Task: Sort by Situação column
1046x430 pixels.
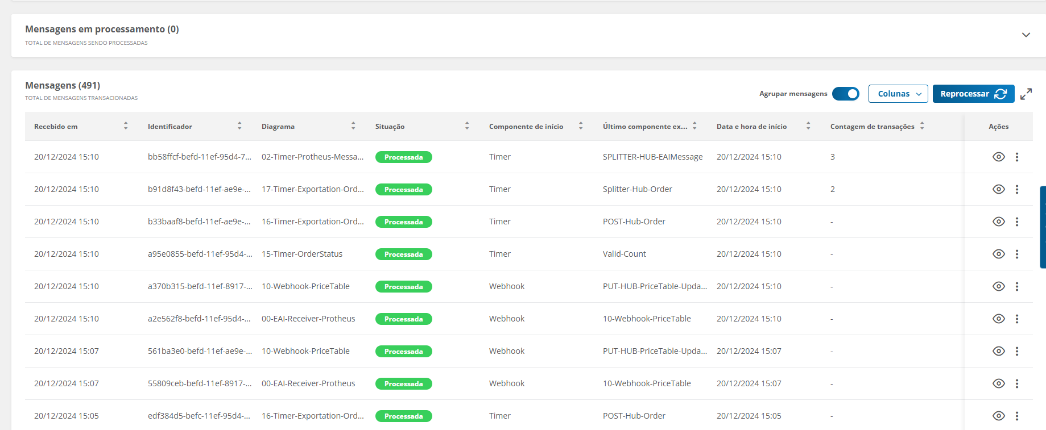Action: pyautogui.click(x=467, y=126)
